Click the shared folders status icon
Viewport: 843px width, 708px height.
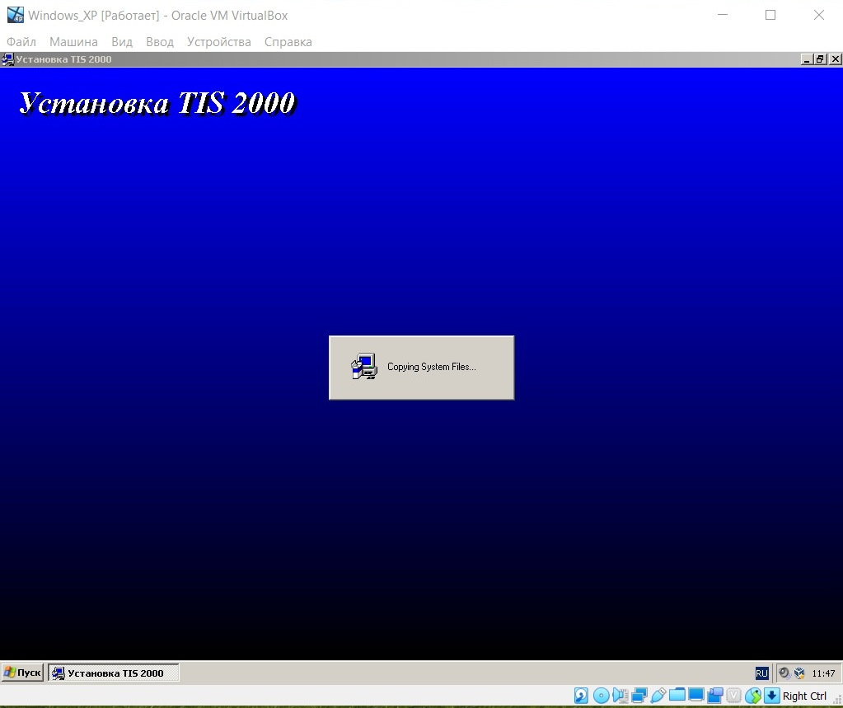[677, 695]
